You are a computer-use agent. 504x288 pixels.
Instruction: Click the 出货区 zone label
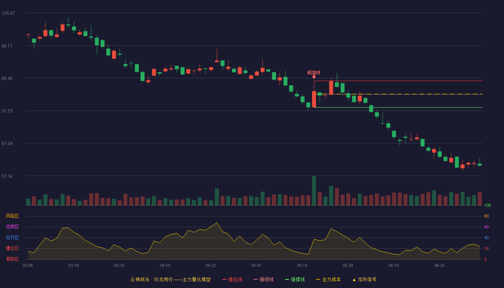pyautogui.click(x=12, y=227)
